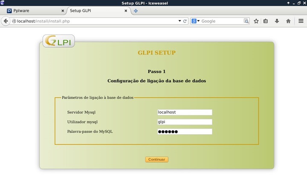The image size is (307, 176).
Task: Close the Iceweasel window
Action: tap(304, 3)
